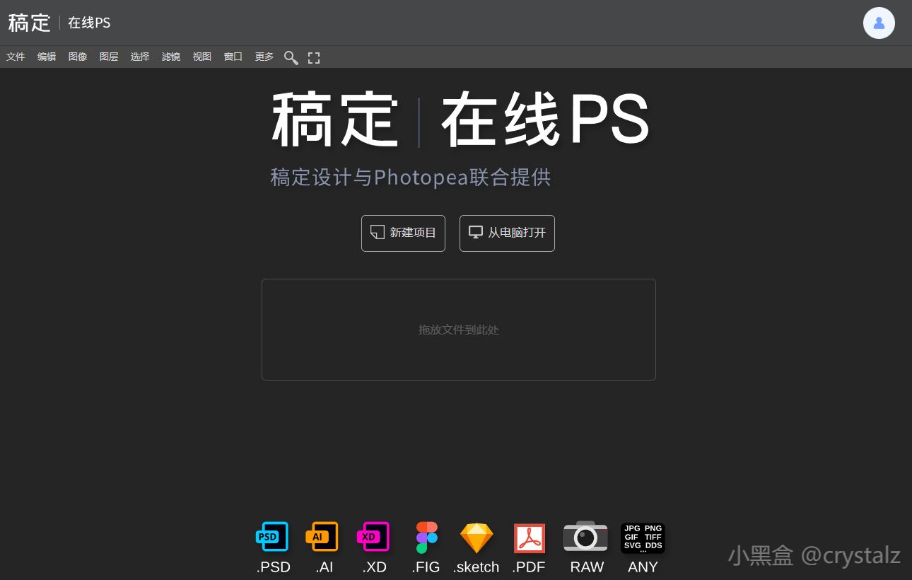Toggle fullscreen mode icon
This screenshot has height=580, width=912.
pos(314,57)
